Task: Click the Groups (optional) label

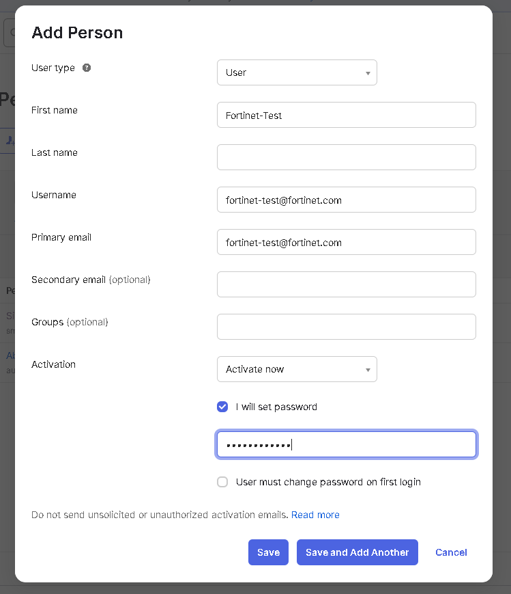Action: tap(70, 322)
